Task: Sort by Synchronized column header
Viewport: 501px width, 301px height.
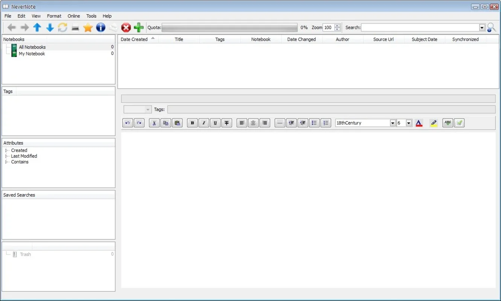Action: point(465,40)
